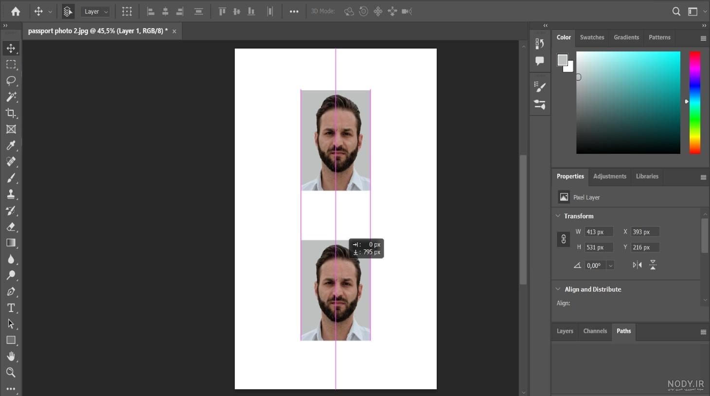Screen dimensions: 710x396
Task: Toggle the width-height link constraint
Action: coord(563,239)
